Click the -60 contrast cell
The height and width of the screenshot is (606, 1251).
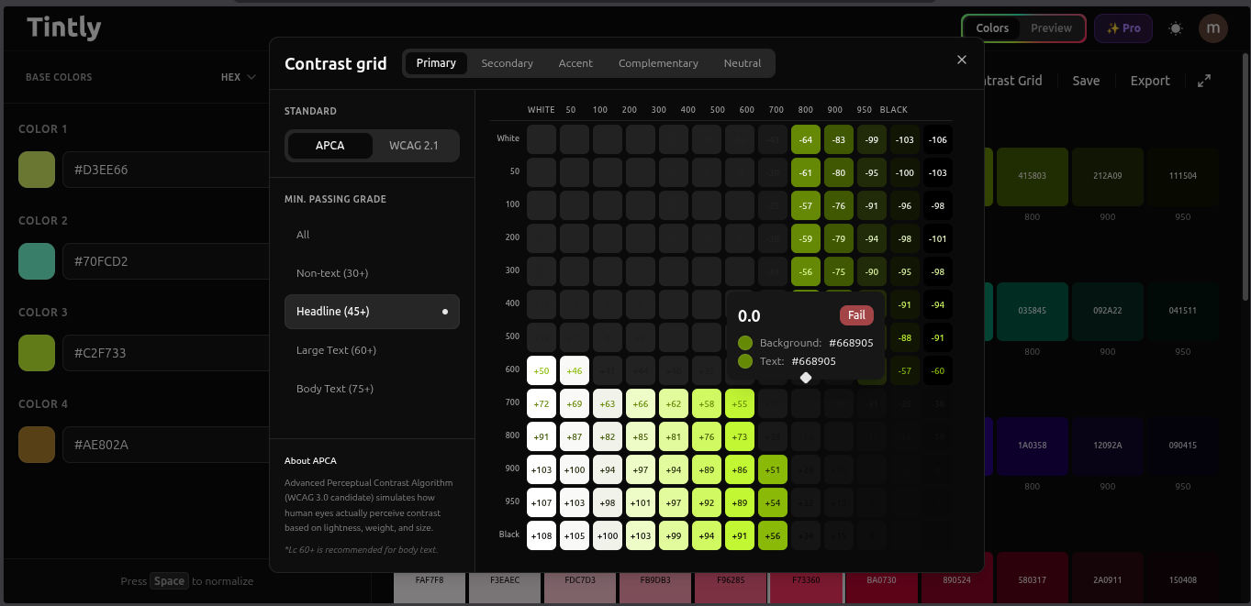[938, 370]
